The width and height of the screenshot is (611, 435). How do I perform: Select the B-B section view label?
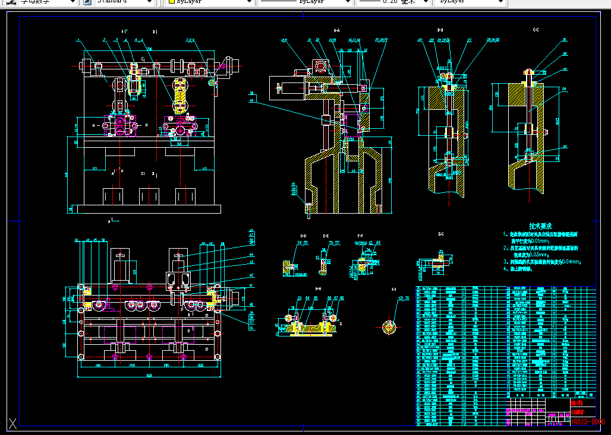point(440,30)
